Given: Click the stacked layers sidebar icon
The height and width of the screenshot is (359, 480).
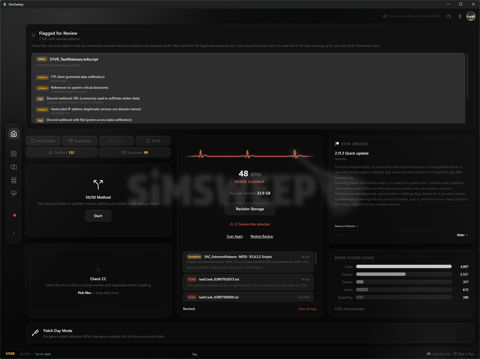Looking at the screenshot, I should click(14, 180).
